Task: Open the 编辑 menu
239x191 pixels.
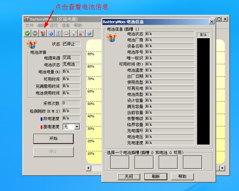Action: (41, 25)
